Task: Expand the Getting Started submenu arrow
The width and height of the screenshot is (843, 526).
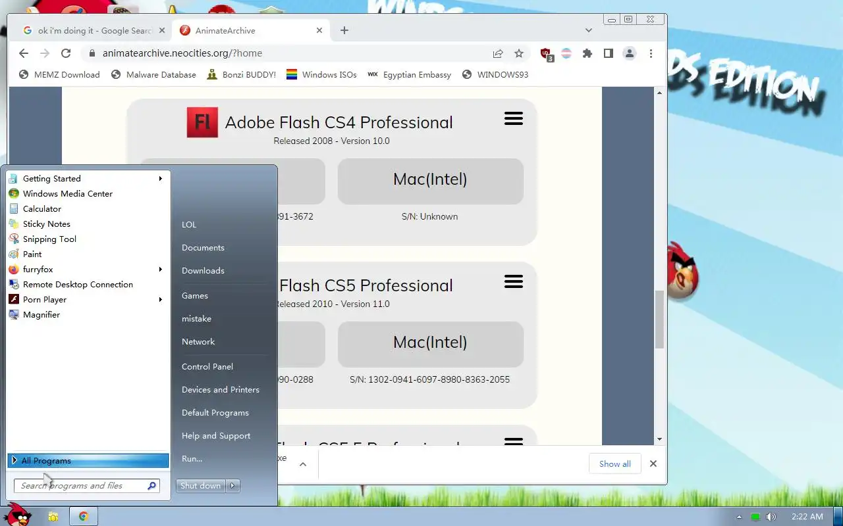Action: point(160,179)
